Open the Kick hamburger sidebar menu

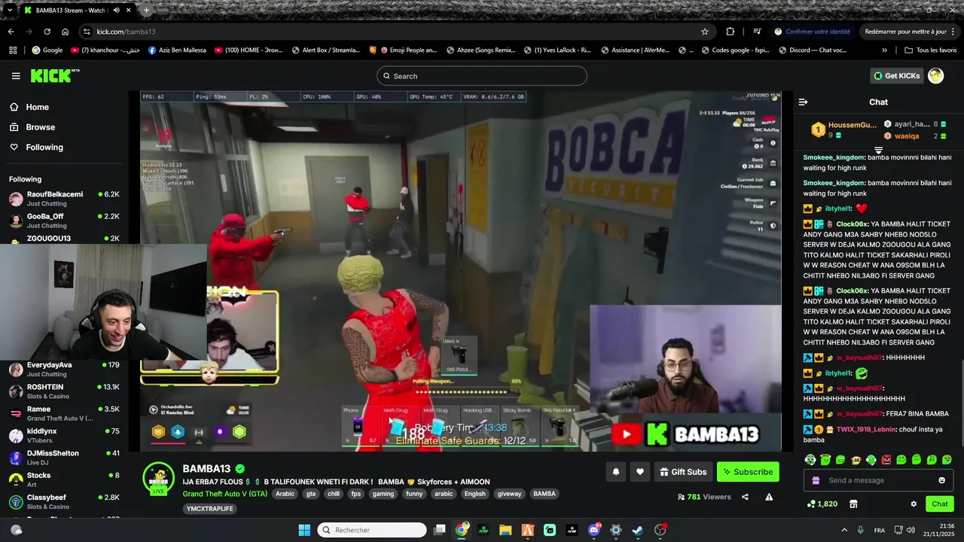coord(16,76)
